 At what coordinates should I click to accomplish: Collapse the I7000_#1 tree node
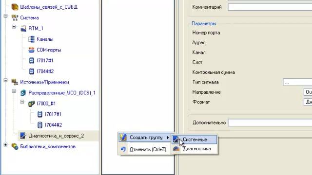pyautogui.click(x=22, y=102)
